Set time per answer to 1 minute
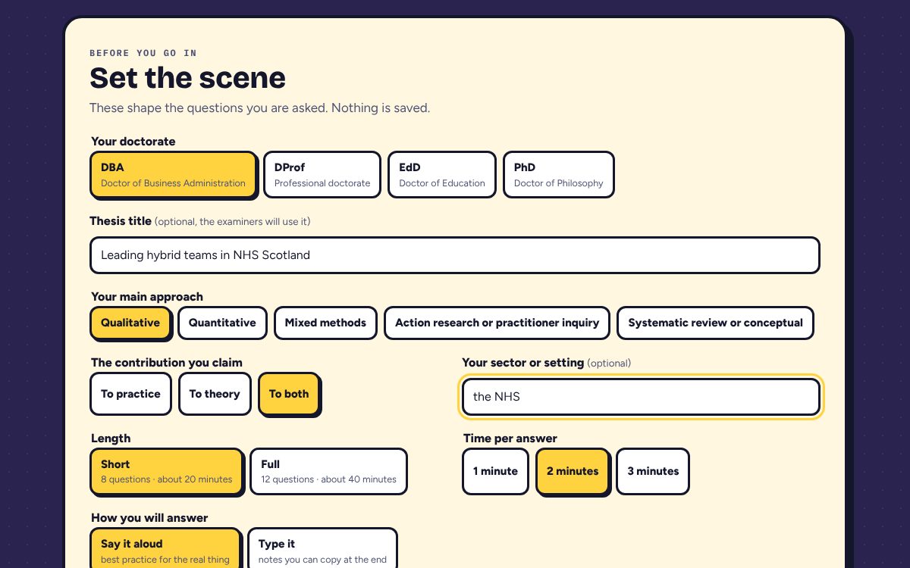 point(495,471)
